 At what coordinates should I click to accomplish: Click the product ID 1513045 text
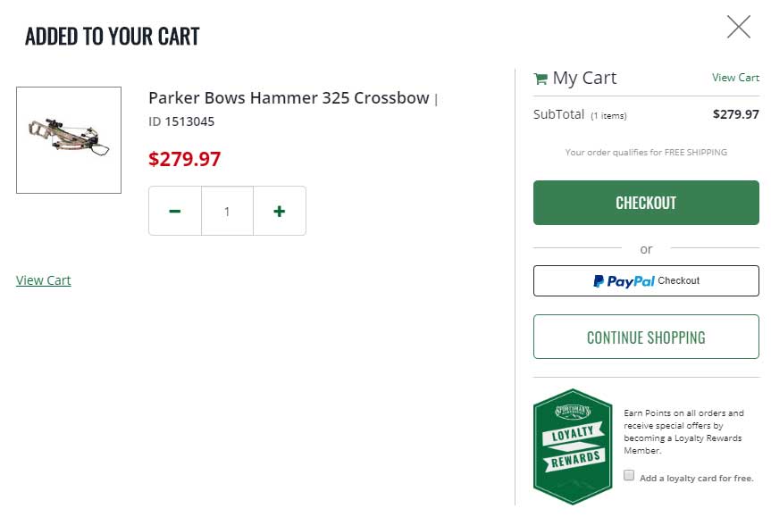pos(181,121)
